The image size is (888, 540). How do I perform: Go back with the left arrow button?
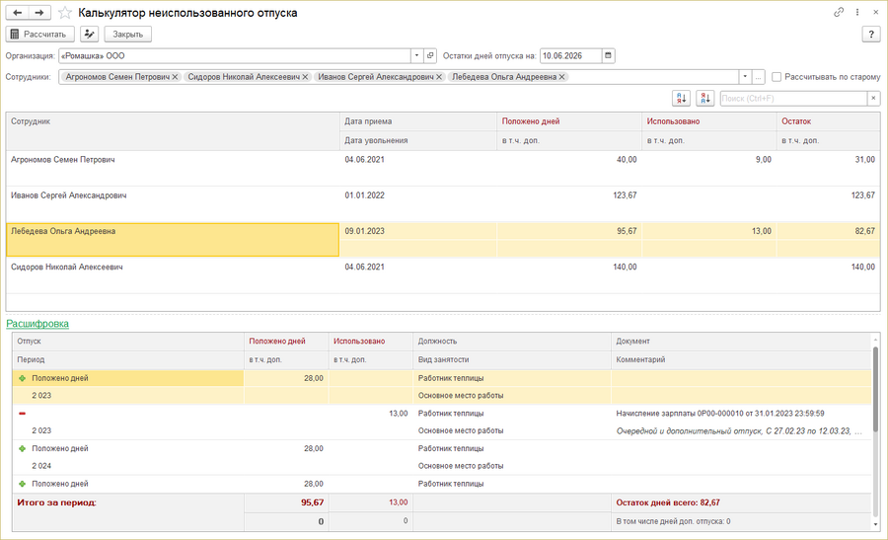[18, 13]
